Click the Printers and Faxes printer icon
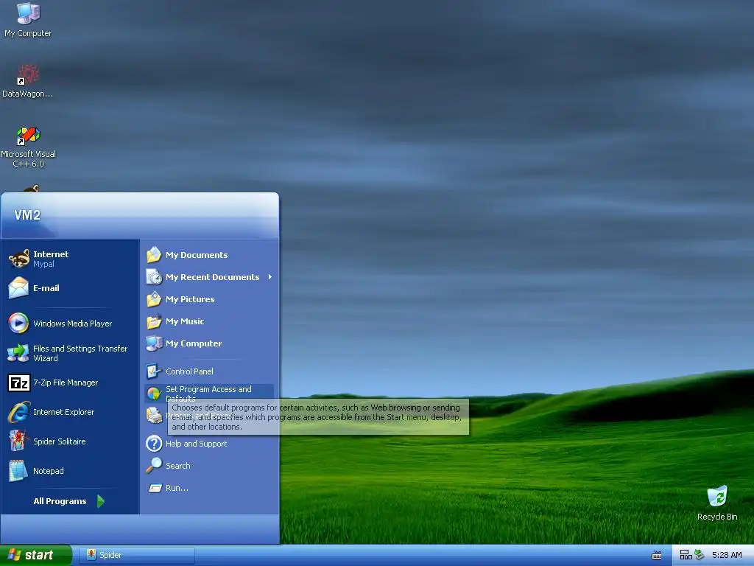 pyautogui.click(x=154, y=416)
